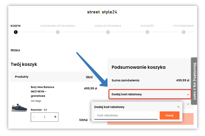Select the Logowanie użytkownika step
Image resolution: width=205 pixels, height=136 pixels.
tap(58, 26)
